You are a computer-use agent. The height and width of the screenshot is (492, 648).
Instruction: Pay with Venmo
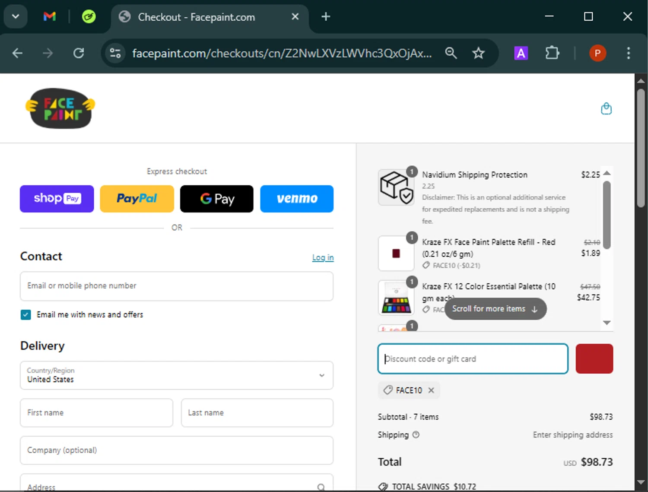pos(297,199)
